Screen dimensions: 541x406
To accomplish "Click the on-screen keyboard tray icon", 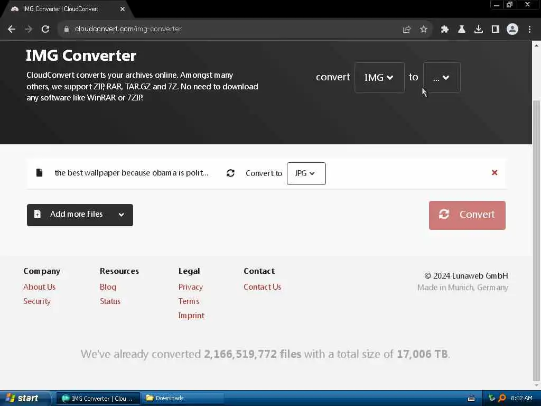I will pos(471,399).
